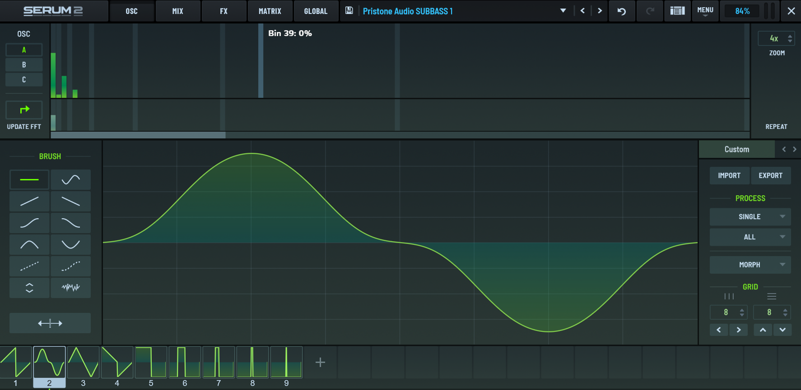Image resolution: width=801 pixels, height=390 pixels.
Task: Select the sine curve brush
Action: pyautogui.click(x=71, y=179)
